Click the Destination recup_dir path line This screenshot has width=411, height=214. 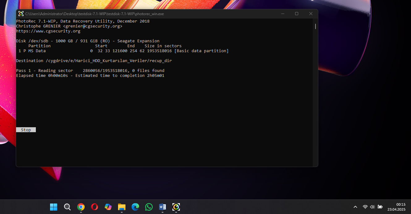point(94,61)
